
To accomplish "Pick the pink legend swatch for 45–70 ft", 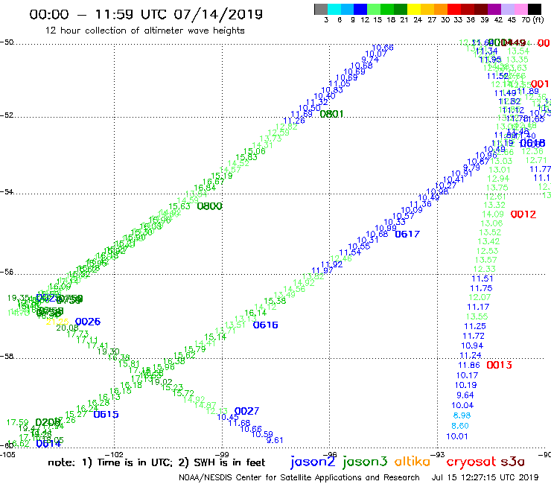I will pos(520,9).
